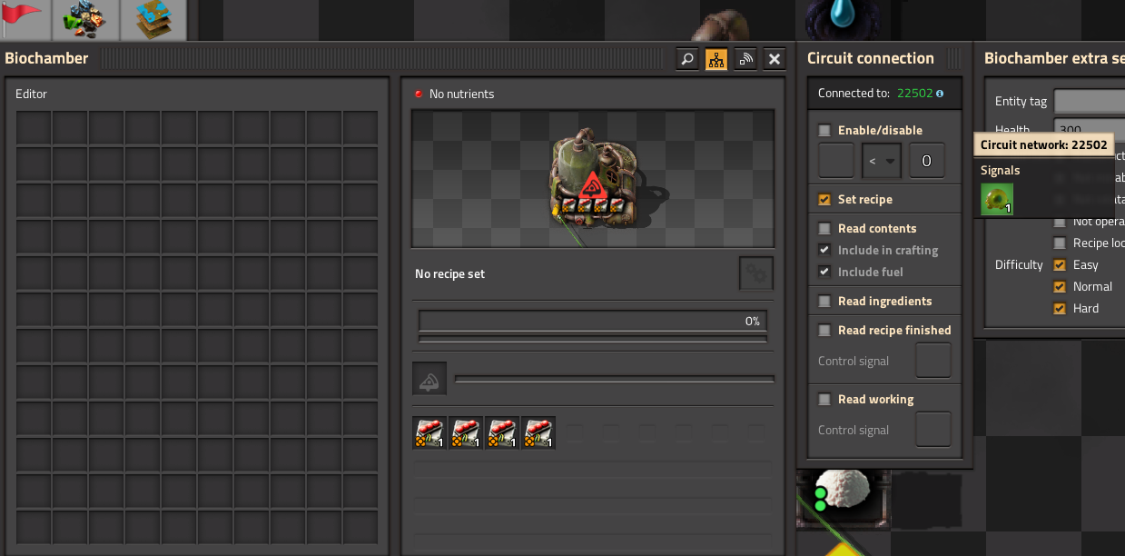Close the Biochamber window

pyautogui.click(x=775, y=59)
